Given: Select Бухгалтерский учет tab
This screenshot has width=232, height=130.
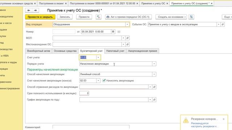Looking at the screenshot, I should (91, 51).
